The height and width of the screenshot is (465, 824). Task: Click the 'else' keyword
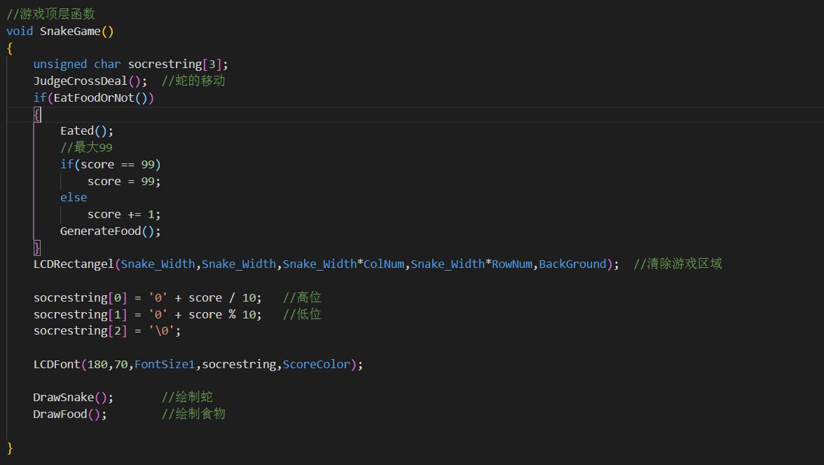[74, 198]
